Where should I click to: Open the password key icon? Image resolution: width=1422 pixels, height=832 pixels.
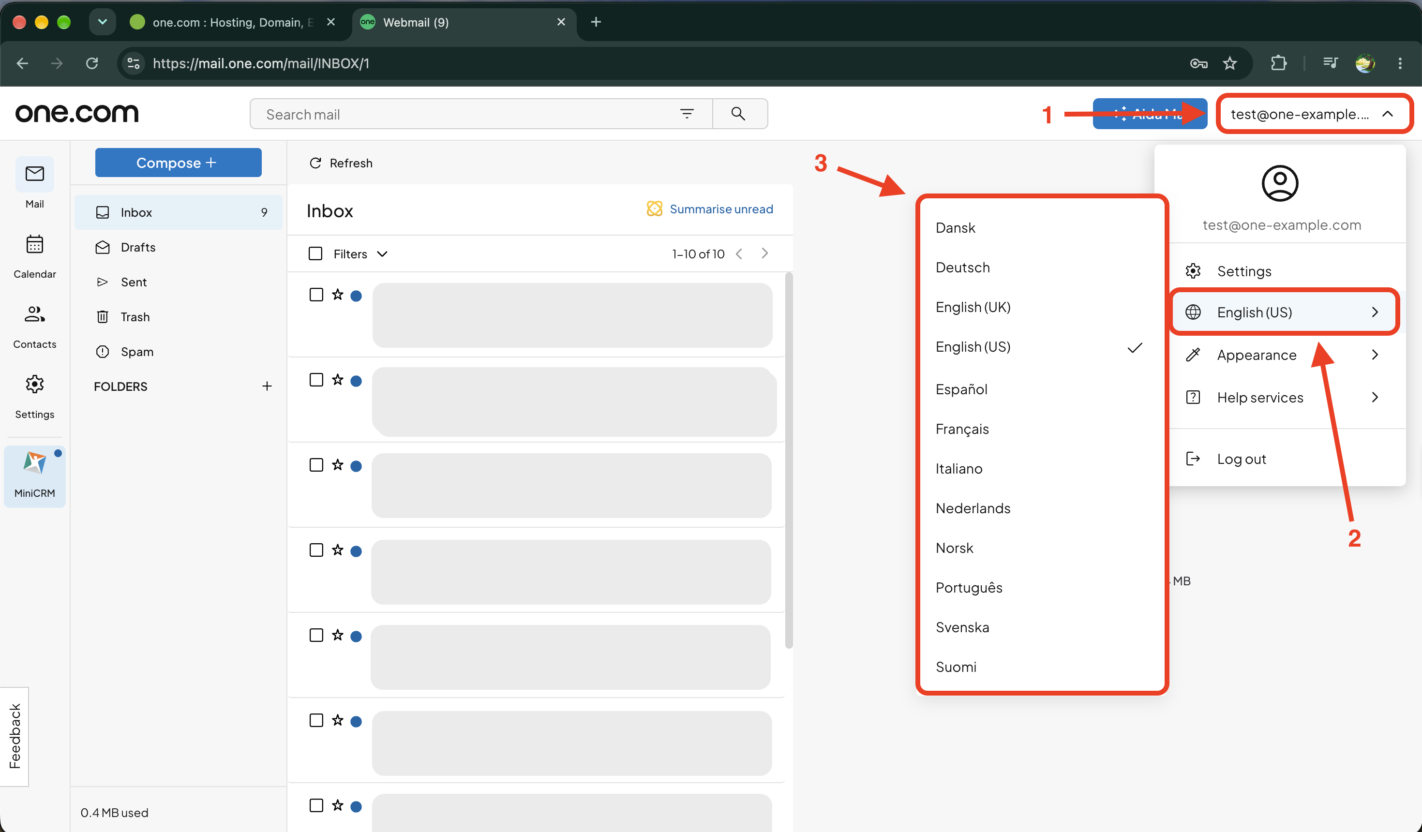[x=1198, y=63]
